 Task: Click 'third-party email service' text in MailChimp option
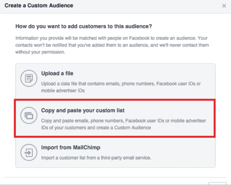tap(126, 158)
